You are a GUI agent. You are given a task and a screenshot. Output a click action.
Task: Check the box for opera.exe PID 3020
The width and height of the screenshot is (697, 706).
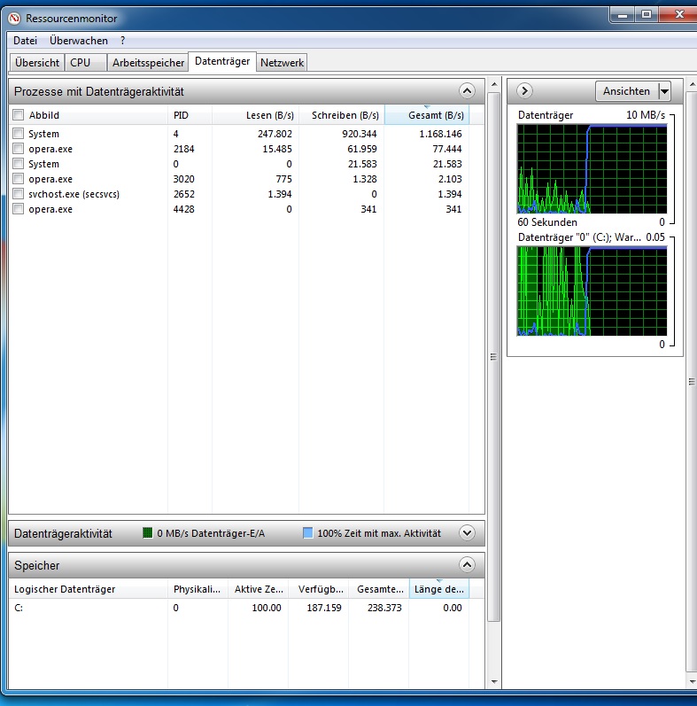coord(18,179)
